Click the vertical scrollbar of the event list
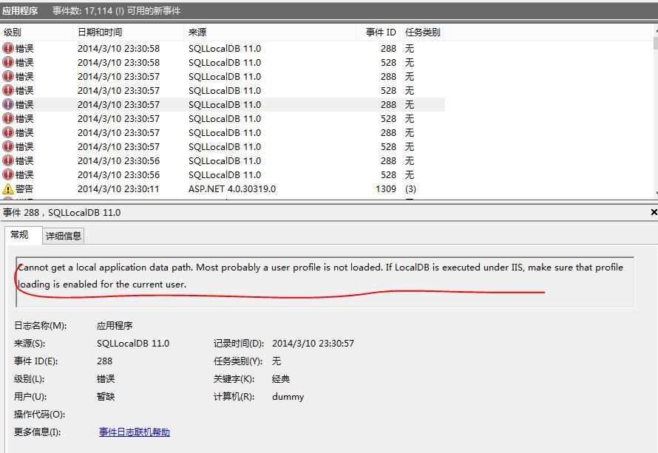The height and width of the screenshot is (453, 658). click(654, 111)
